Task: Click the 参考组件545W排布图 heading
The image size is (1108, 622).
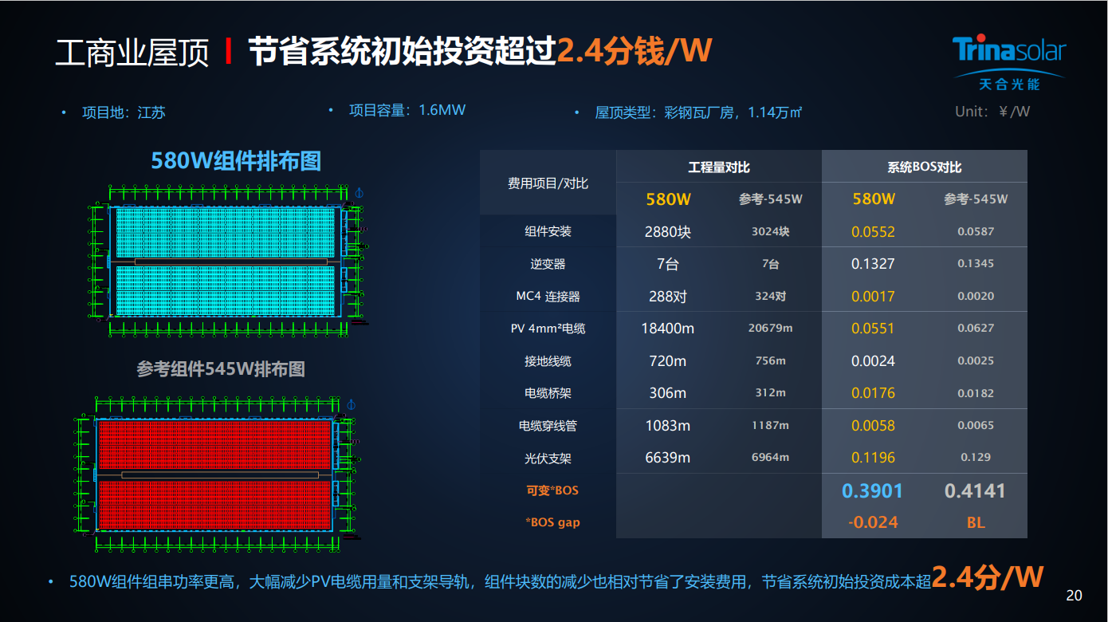Action: pos(221,369)
